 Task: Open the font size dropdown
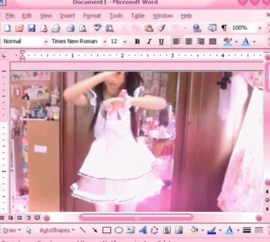[124, 41]
